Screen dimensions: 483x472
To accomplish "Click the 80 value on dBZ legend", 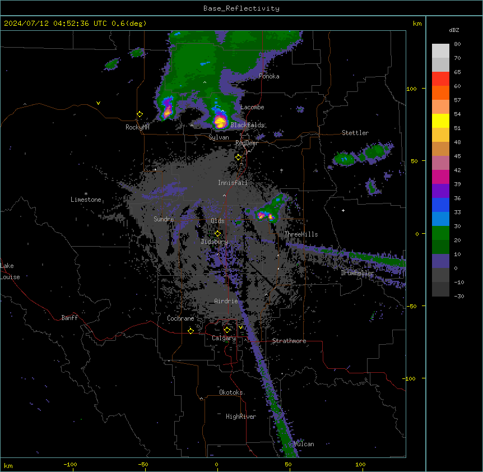I will (457, 44).
